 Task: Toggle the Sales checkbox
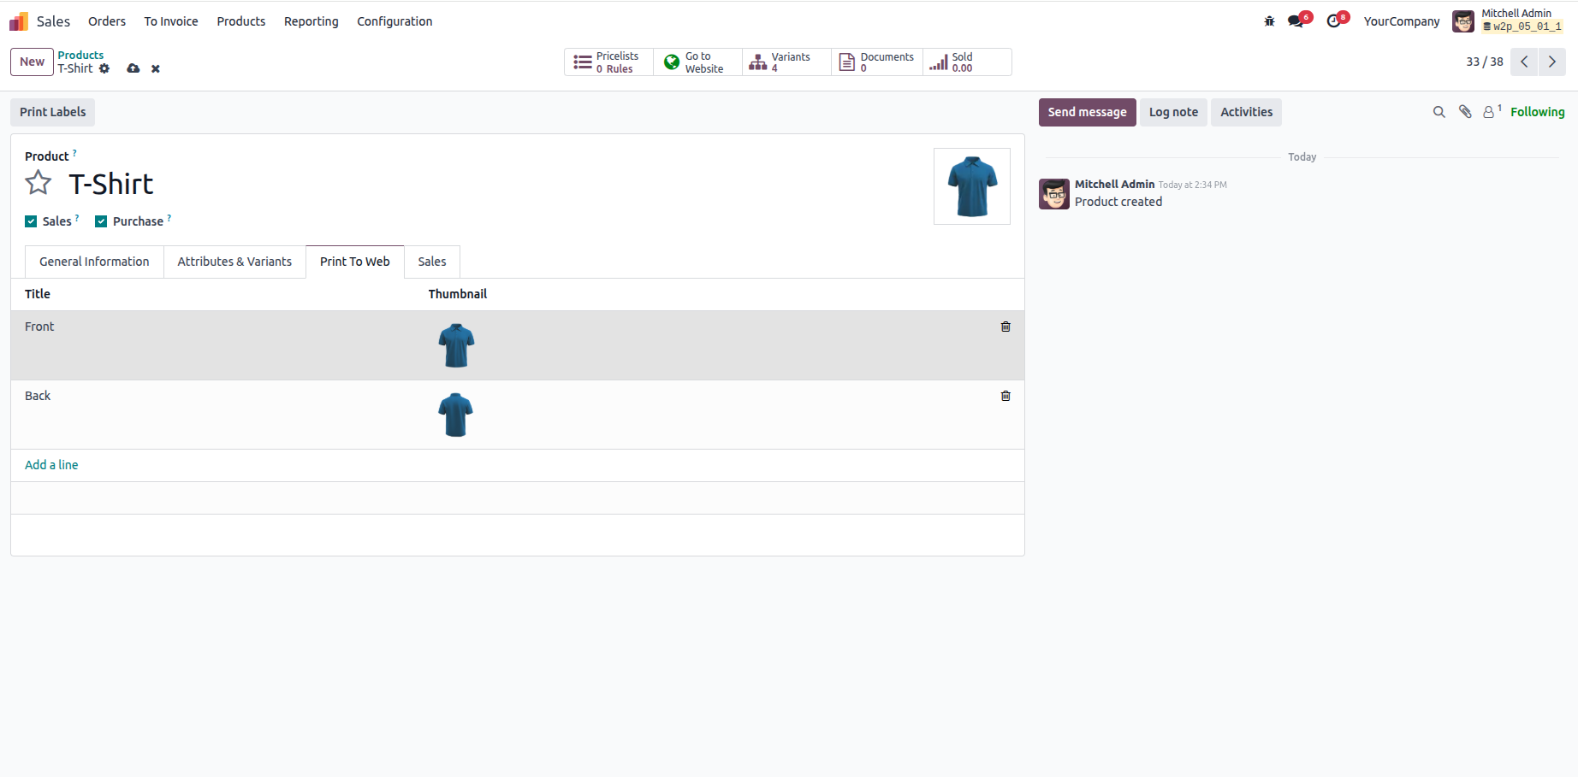tap(31, 221)
